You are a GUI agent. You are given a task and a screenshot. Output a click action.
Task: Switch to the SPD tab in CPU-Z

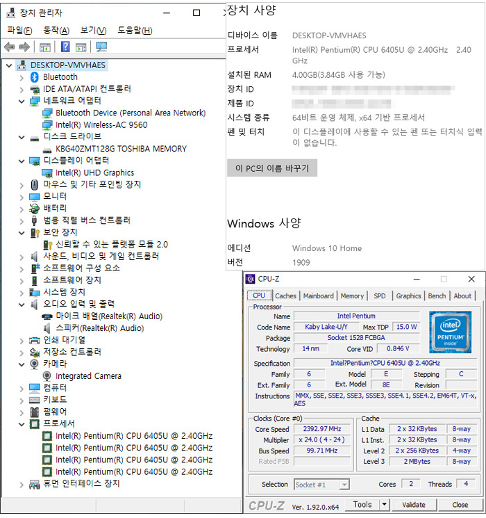tap(380, 296)
